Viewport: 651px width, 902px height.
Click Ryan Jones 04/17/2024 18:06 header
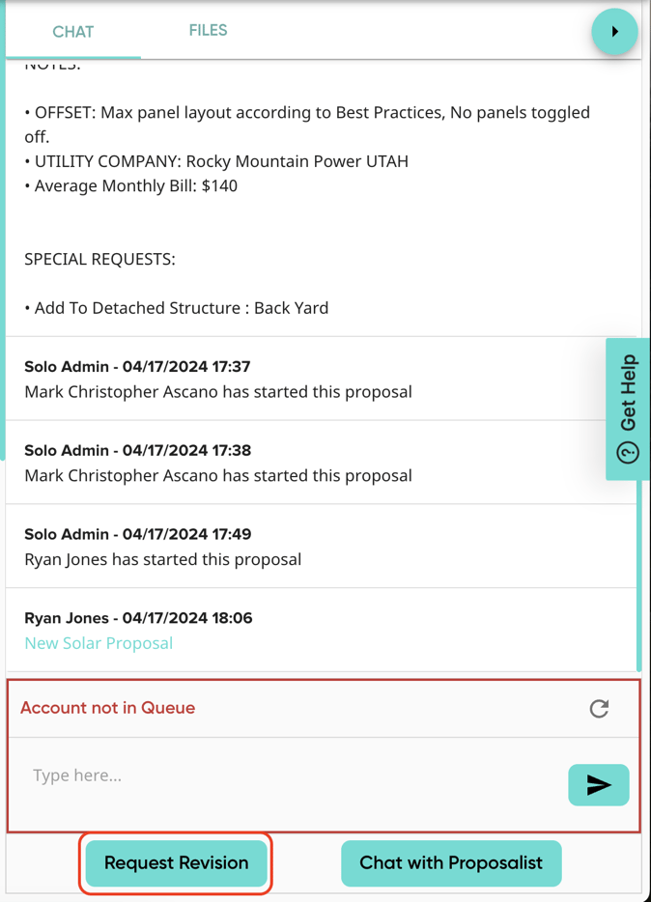click(x=138, y=618)
